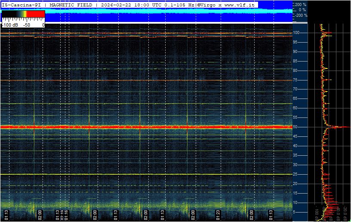
Task: Click the 50 Hz tick on the frequency axis
Action: tap(296, 127)
